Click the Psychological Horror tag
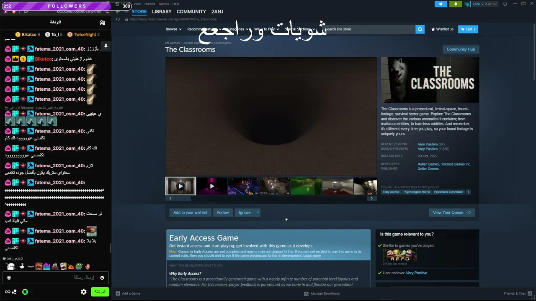The width and height of the screenshot is (536, 301). click(417, 192)
